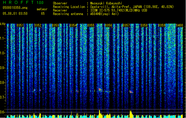This screenshot has height=118, width=186.
Task: Click the 0355 time marker
Action: 91,25
